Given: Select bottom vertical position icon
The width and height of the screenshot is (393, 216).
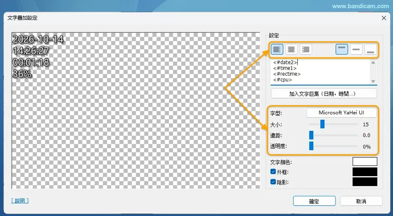Looking at the screenshot, I should [x=370, y=49].
